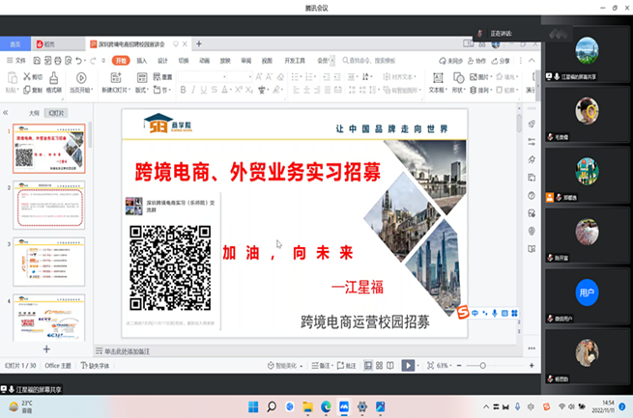
Task: Click the Cut (剪切) scissors icon
Action: point(27,76)
